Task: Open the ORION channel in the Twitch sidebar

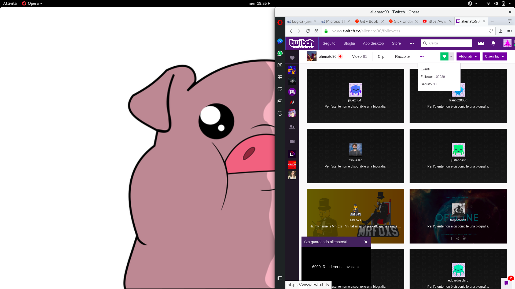Action: (x=292, y=165)
